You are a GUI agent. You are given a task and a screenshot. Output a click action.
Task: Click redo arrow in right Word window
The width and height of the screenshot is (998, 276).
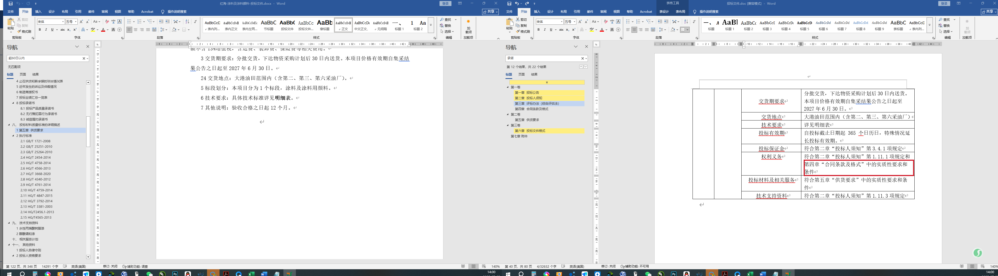(527, 3)
